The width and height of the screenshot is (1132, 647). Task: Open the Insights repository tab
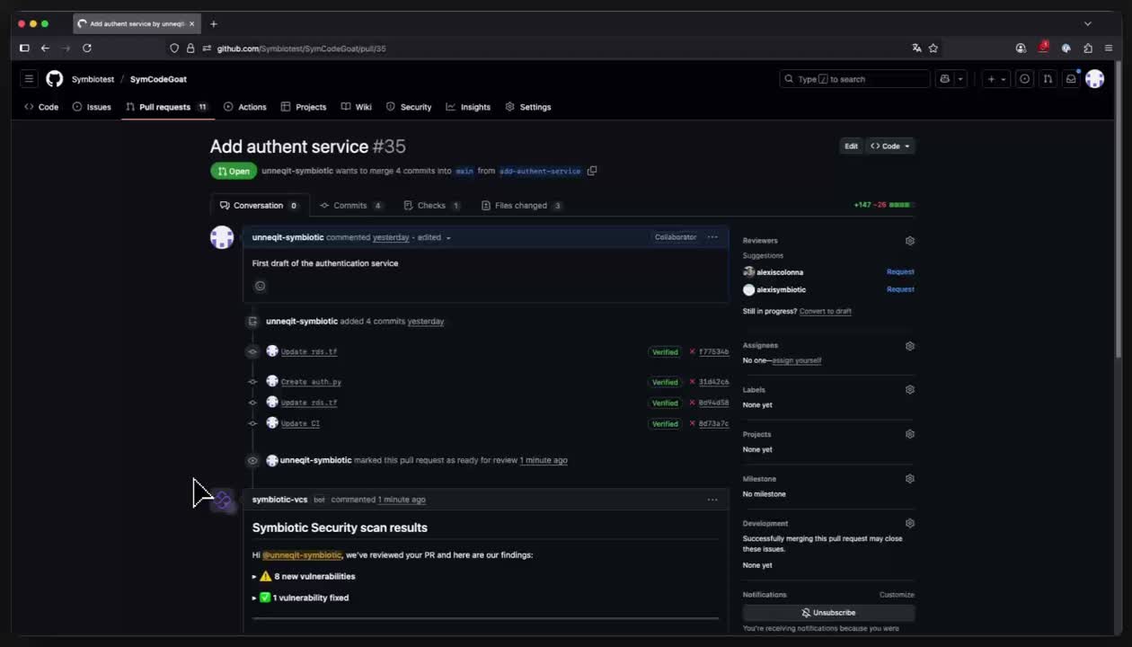coord(468,107)
